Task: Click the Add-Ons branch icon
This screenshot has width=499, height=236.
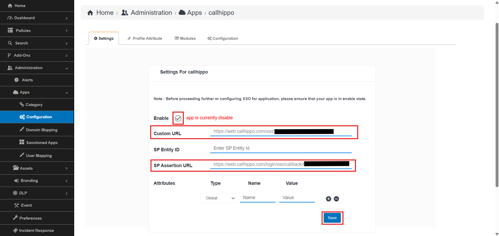Action: coord(9,55)
